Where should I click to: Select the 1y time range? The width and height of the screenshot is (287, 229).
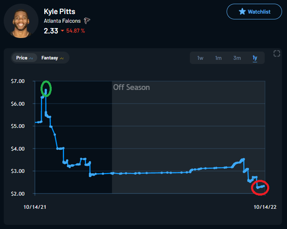click(255, 58)
